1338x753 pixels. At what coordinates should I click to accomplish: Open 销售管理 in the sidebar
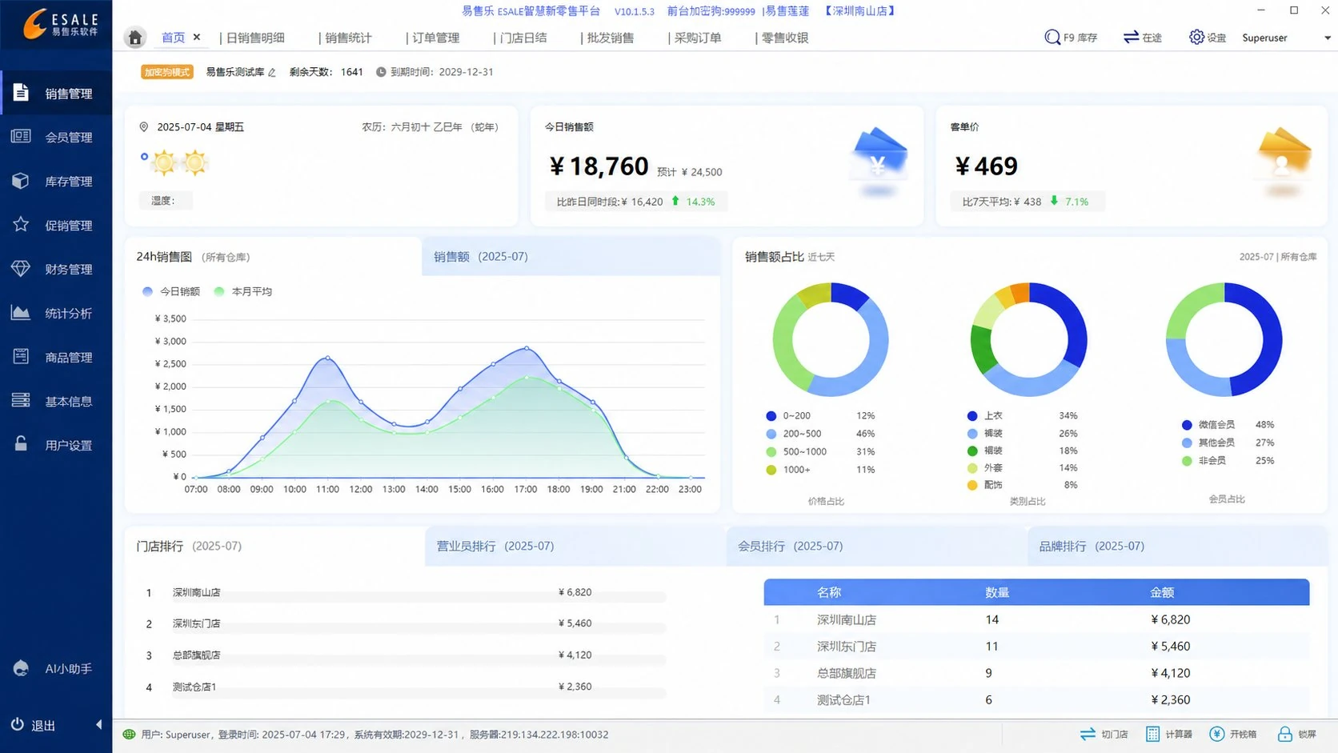pos(56,94)
